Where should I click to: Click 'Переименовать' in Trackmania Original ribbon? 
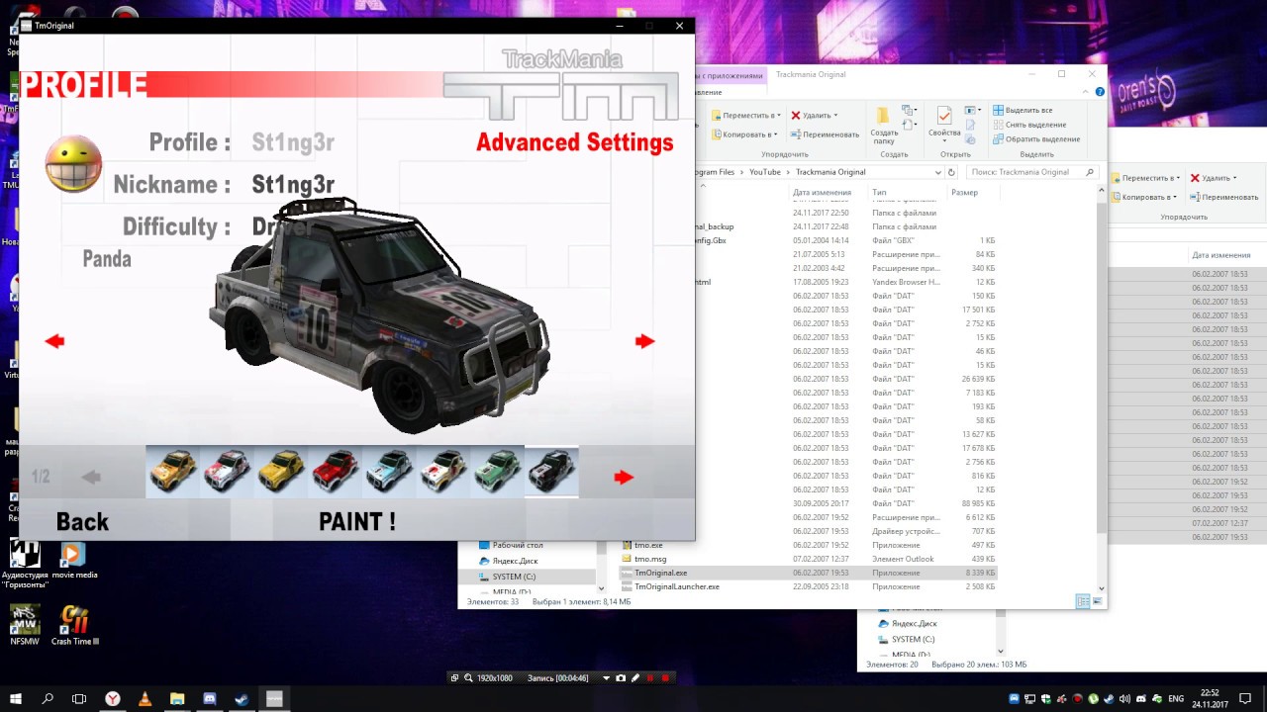[x=825, y=134]
